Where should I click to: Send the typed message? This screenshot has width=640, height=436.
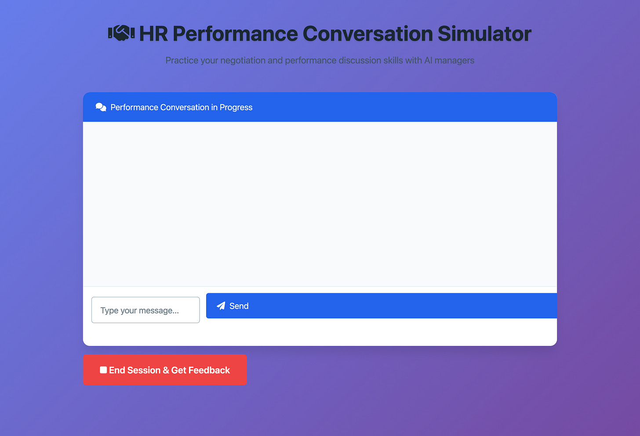[382, 306]
